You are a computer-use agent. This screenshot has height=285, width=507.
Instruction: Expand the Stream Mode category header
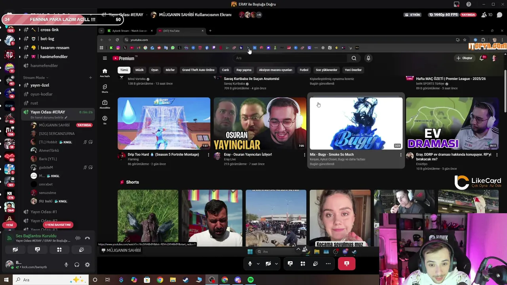36,78
